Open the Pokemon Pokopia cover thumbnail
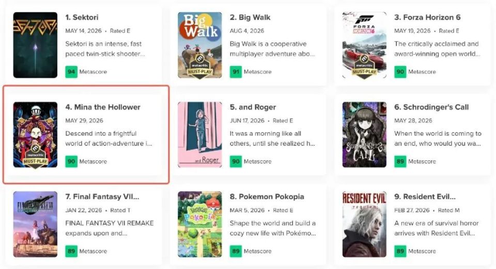This screenshot has width=496, height=269. 199,224
